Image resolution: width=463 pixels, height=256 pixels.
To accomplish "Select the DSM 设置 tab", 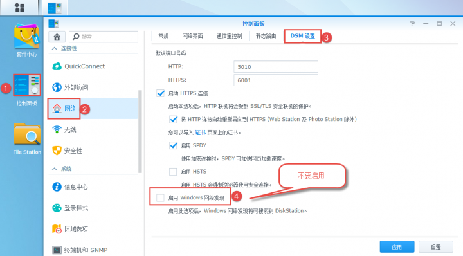I will pos(303,36).
